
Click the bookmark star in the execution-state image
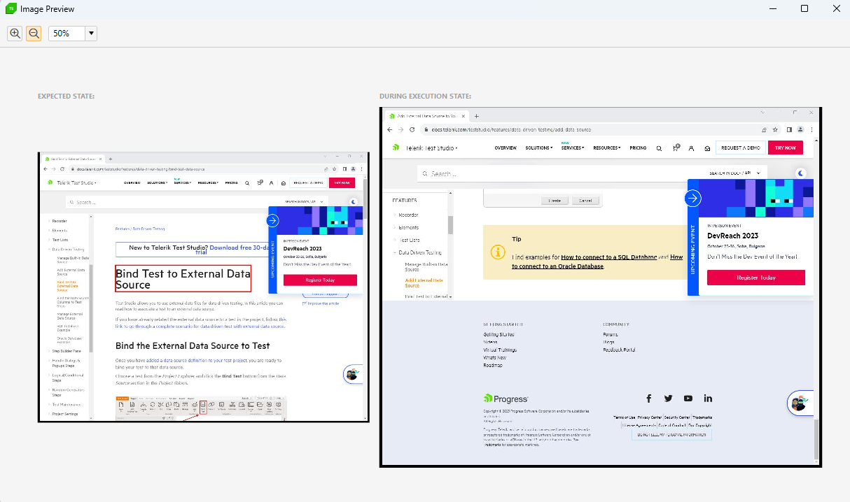point(775,129)
